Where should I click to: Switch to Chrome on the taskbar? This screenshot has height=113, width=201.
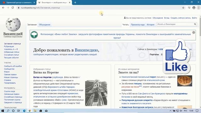(x=30, y=111)
